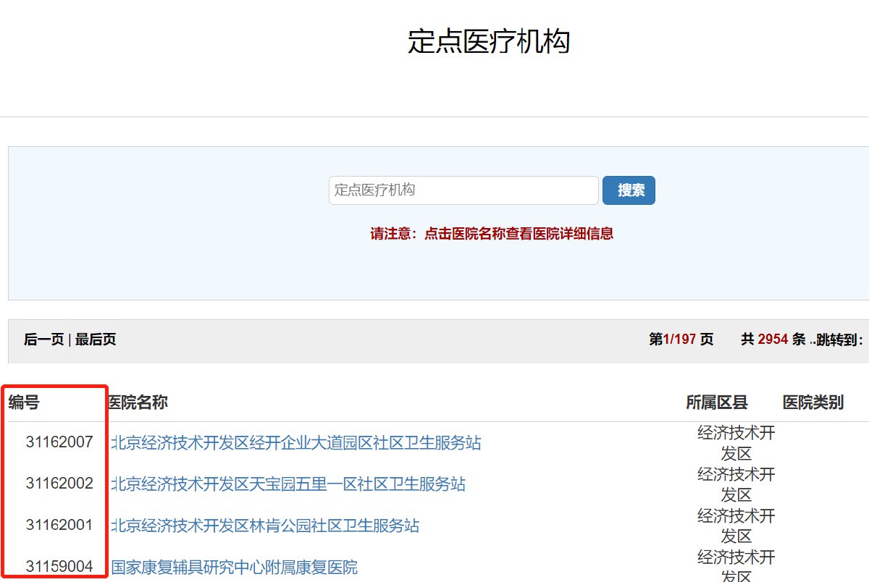Click the 共 2954 条 total records text
This screenshot has width=869, height=582.
coord(773,339)
